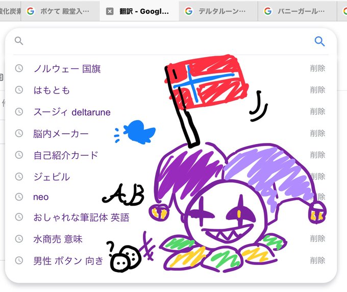Click history clock icon beside 脳内メーカー

pyautogui.click(x=19, y=133)
